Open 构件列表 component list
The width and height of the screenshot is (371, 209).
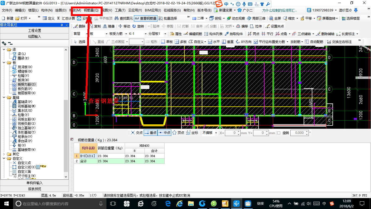click(x=213, y=34)
